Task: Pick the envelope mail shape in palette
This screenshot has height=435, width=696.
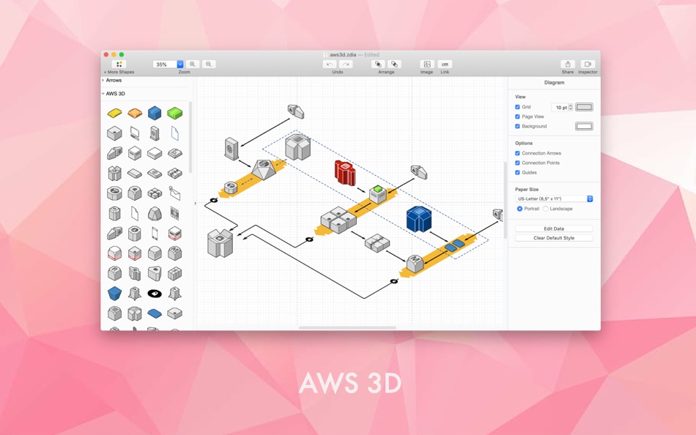Action: pyautogui.click(x=175, y=193)
